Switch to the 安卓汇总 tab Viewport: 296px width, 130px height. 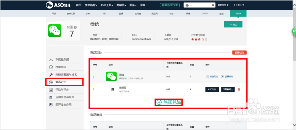(71, 14)
